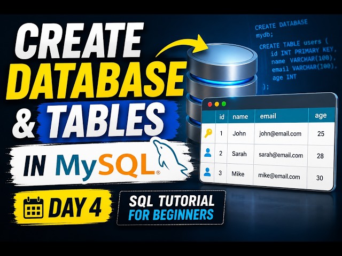Click the 'IN' word before MySQL
342x256 pixels.
pyautogui.click(x=34, y=165)
